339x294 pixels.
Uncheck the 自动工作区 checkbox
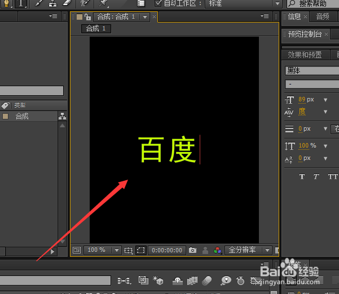click(158, 3)
